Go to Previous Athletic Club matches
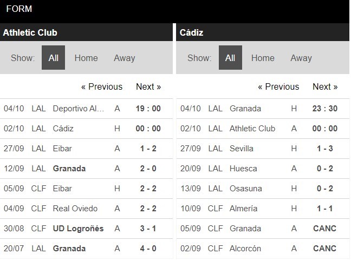This screenshot has height=261, width=351. (x=102, y=86)
